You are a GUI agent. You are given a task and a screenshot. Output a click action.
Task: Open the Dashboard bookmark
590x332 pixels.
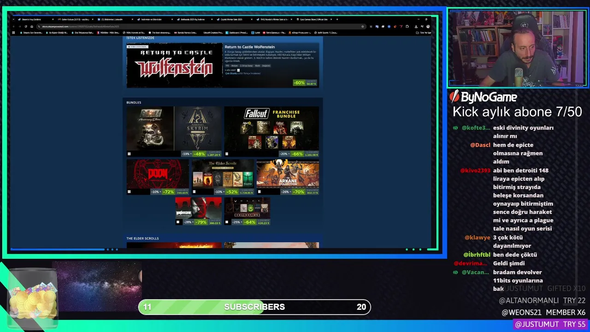(237, 33)
